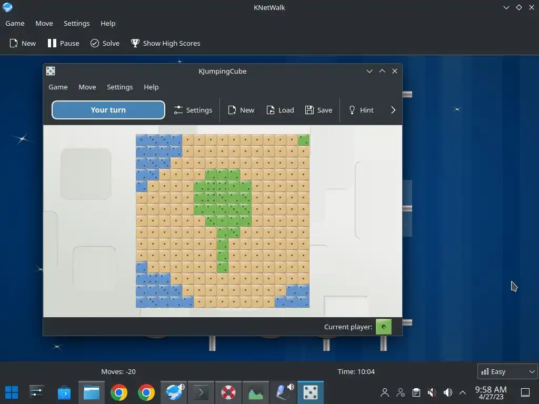
Task: Open KNetWalk Move menu
Action: [x=44, y=23]
